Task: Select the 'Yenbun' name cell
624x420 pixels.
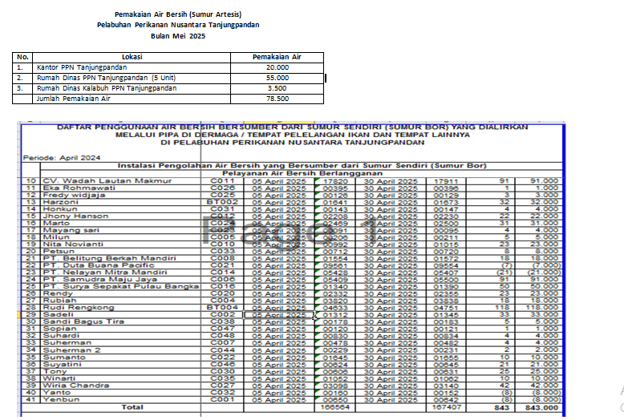Action: [121, 400]
